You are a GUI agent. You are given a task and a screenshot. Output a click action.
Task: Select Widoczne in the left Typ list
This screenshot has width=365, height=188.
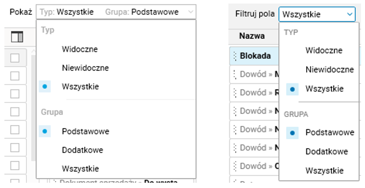click(80, 50)
